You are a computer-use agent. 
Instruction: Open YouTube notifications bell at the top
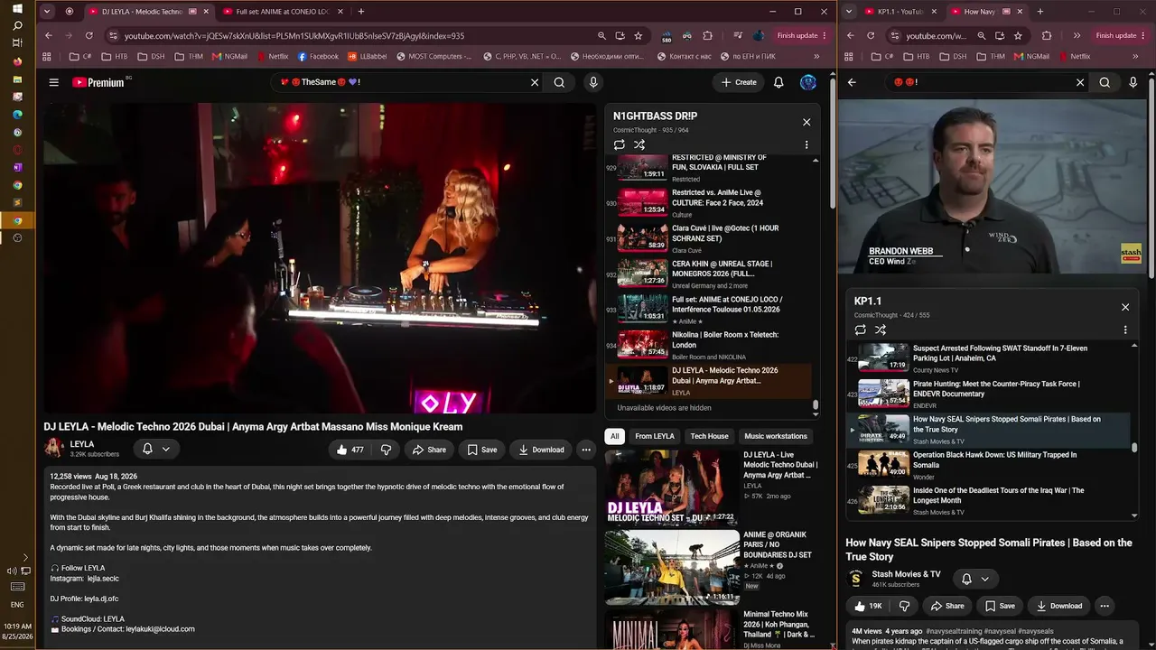coord(778,82)
